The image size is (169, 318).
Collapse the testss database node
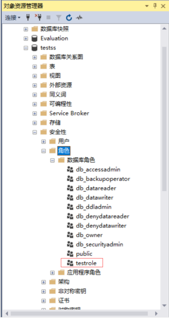tap(26, 48)
